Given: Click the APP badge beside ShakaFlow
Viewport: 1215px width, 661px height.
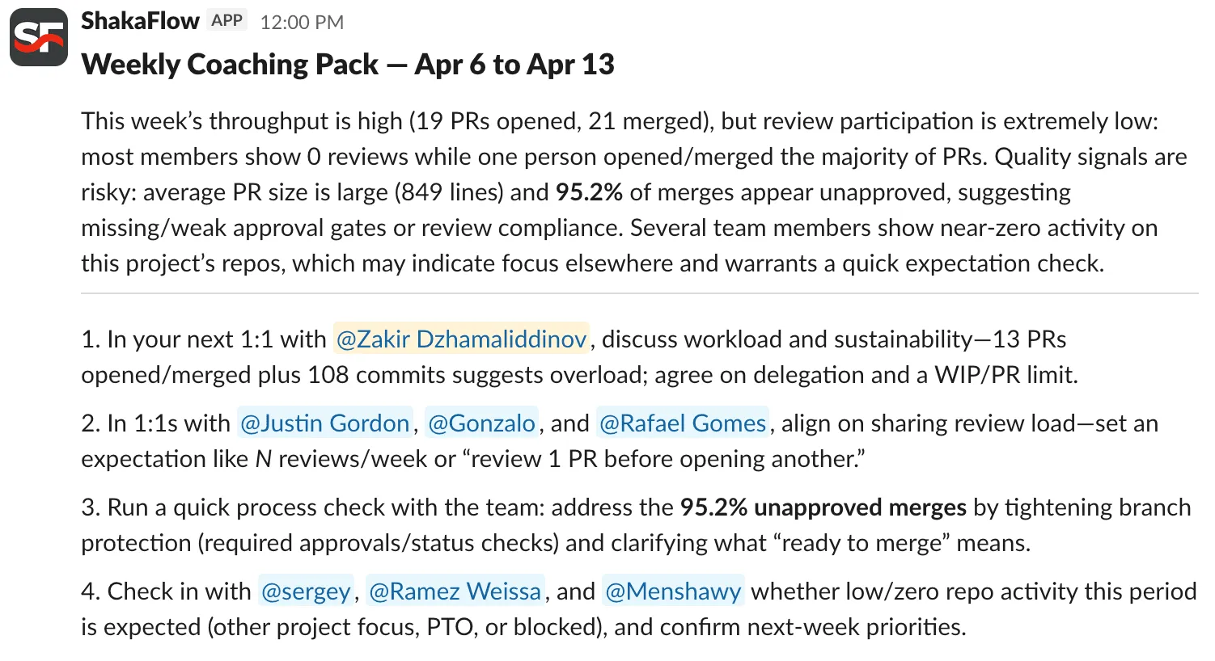Looking at the screenshot, I should coord(227,21).
